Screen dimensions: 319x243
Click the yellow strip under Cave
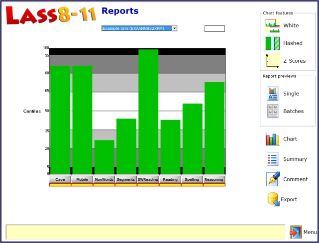point(60,185)
